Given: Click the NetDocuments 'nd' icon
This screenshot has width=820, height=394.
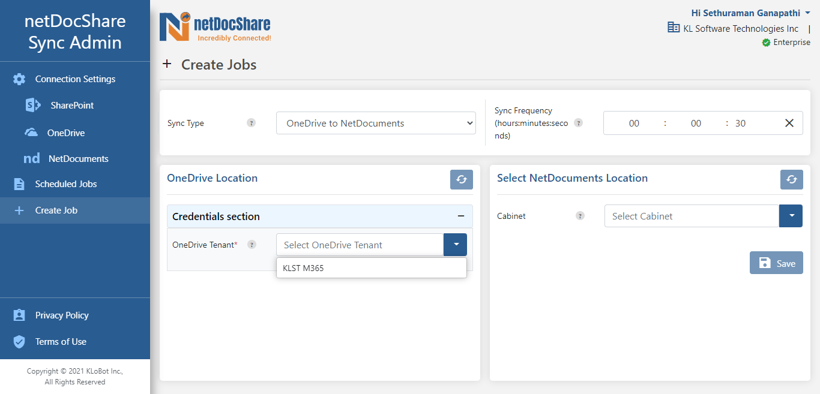Looking at the screenshot, I should (32, 159).
